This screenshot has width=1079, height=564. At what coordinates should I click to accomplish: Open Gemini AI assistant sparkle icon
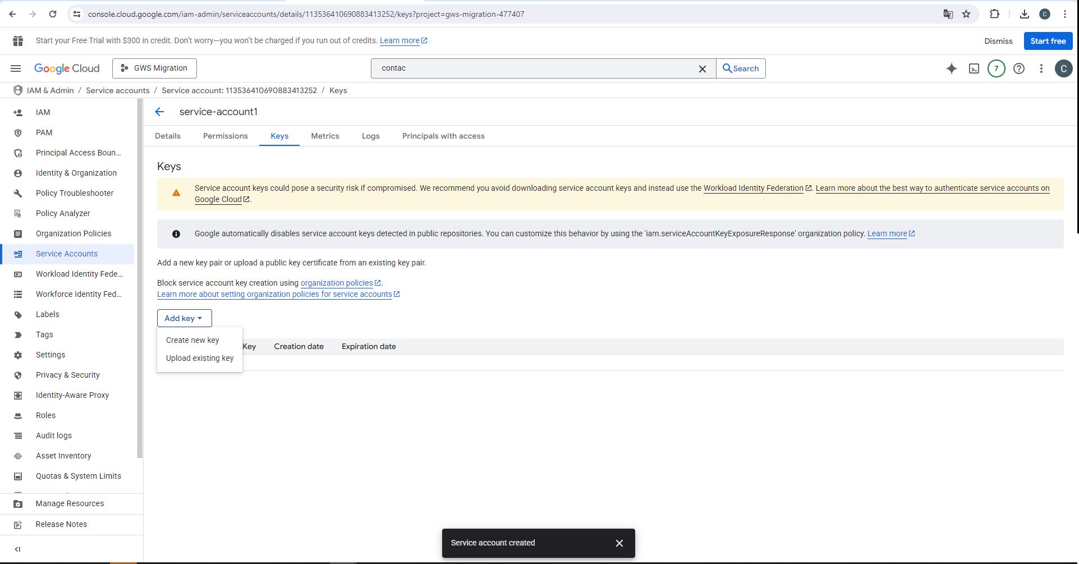(x=951, y=68)
